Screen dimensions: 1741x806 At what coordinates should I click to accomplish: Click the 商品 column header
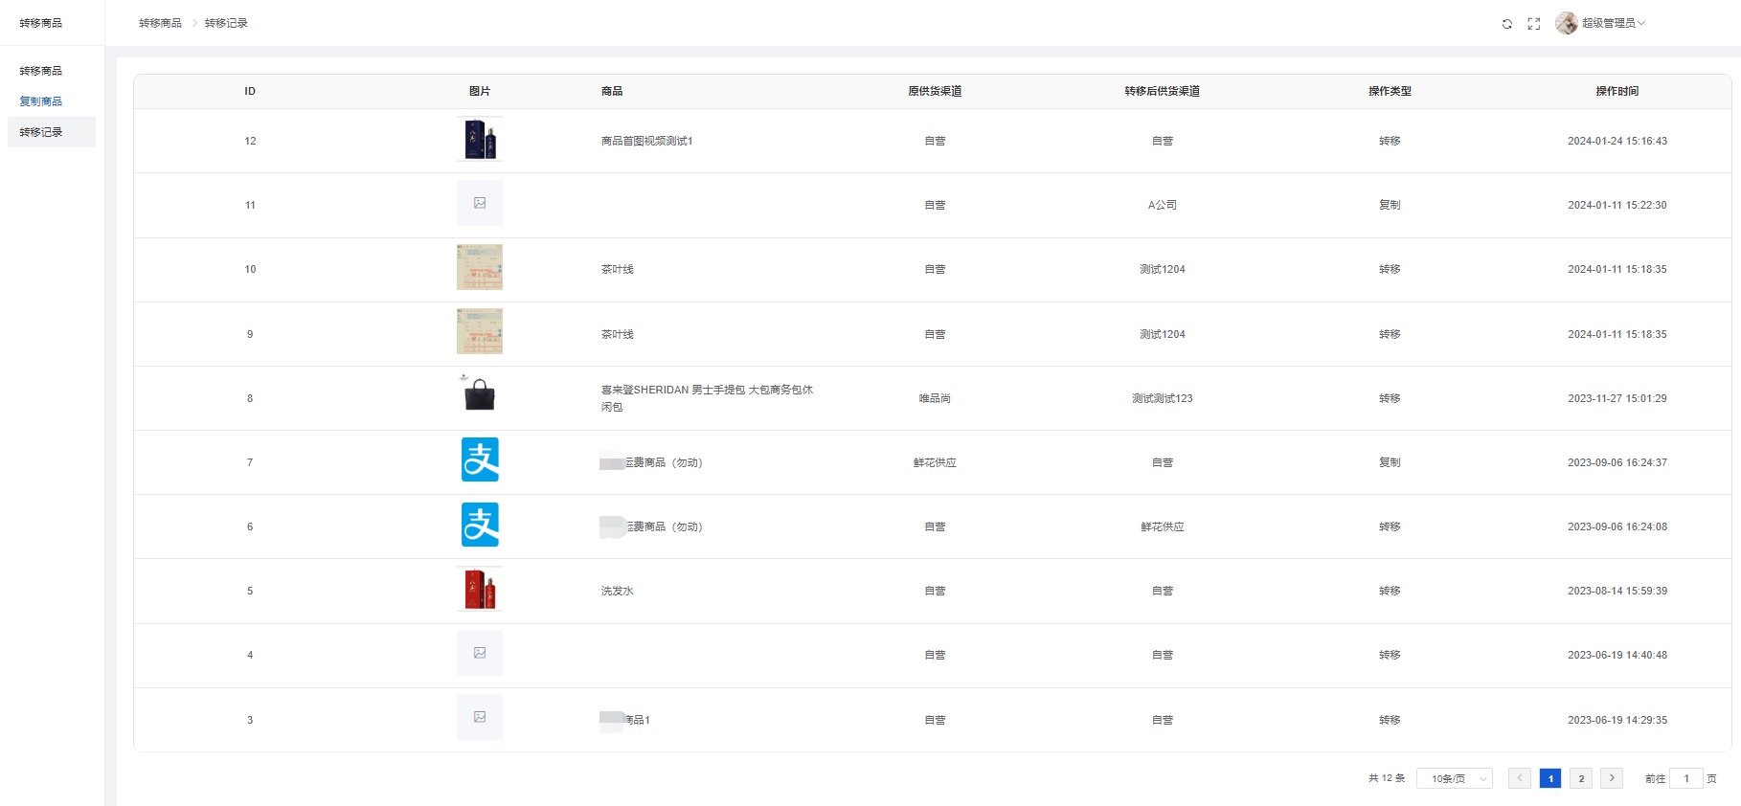coord(612,92)
